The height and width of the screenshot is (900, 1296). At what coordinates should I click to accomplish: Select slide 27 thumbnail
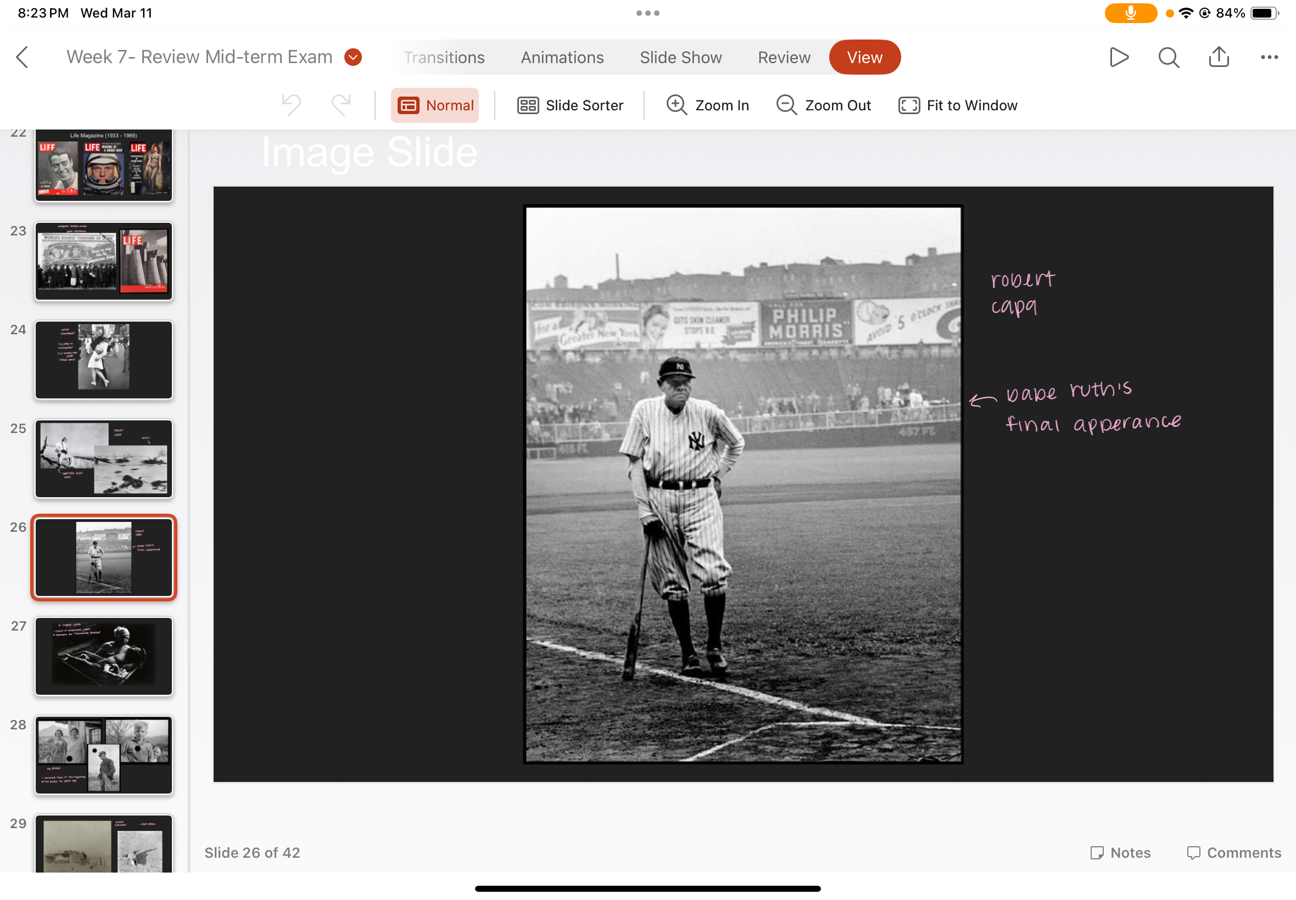click(x=104, y=656)
